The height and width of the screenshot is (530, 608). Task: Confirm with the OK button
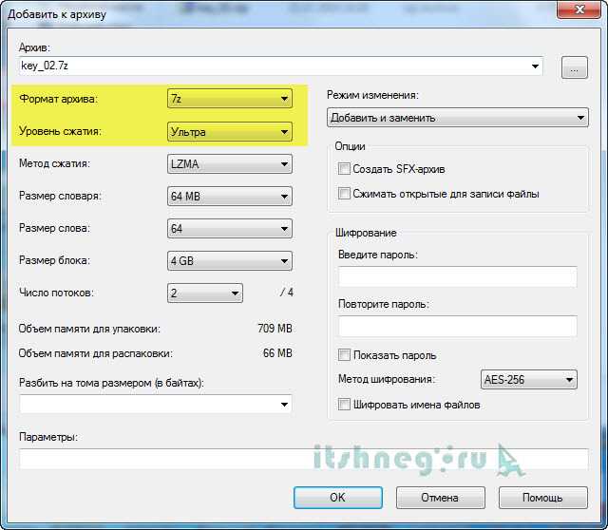click(338, 498)
